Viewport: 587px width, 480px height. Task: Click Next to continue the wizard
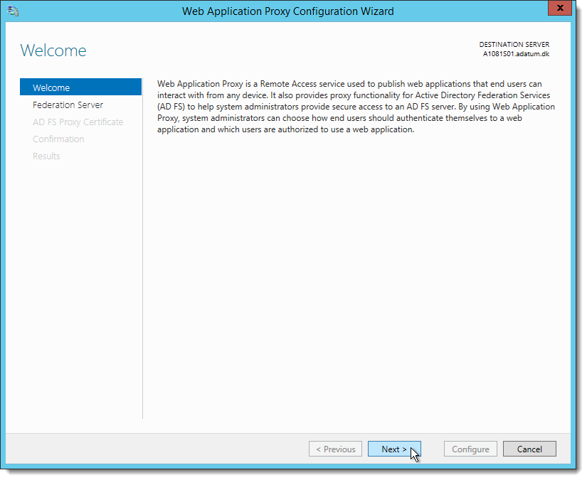[394, 449]
